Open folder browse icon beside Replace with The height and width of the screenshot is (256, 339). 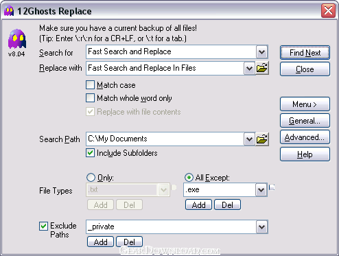click(x=262, y=68)
